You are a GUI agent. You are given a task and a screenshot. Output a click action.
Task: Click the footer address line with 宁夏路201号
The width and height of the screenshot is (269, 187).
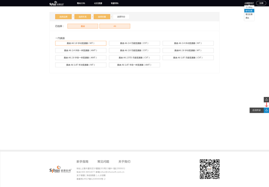tap(101, 169)
